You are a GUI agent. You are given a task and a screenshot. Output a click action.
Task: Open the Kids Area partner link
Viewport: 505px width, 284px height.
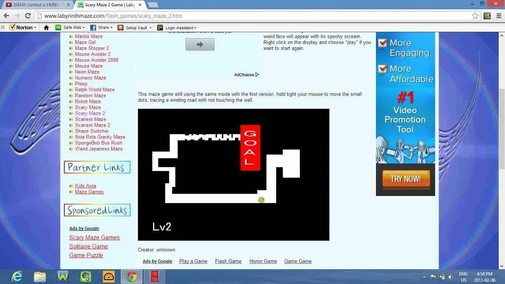[86, 186]
